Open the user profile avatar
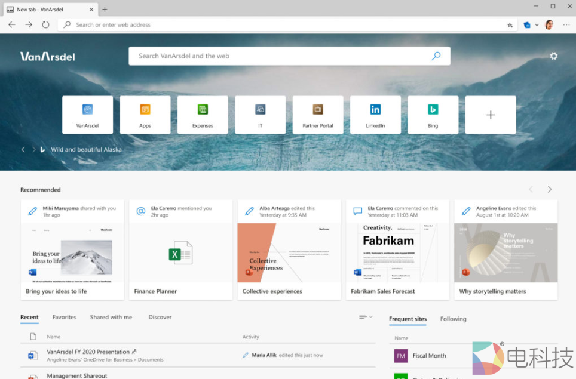 [x=549, y=25]
